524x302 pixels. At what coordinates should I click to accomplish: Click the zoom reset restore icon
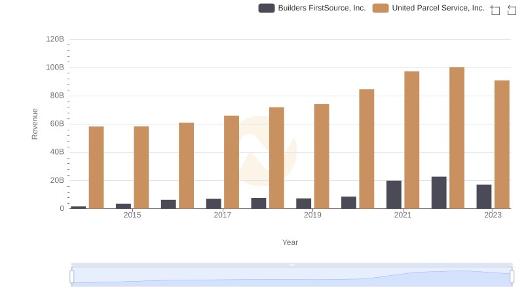click(x=512, y=10)
